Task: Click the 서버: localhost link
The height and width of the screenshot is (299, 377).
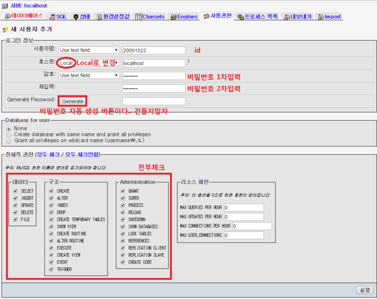Action: (29, 6)
